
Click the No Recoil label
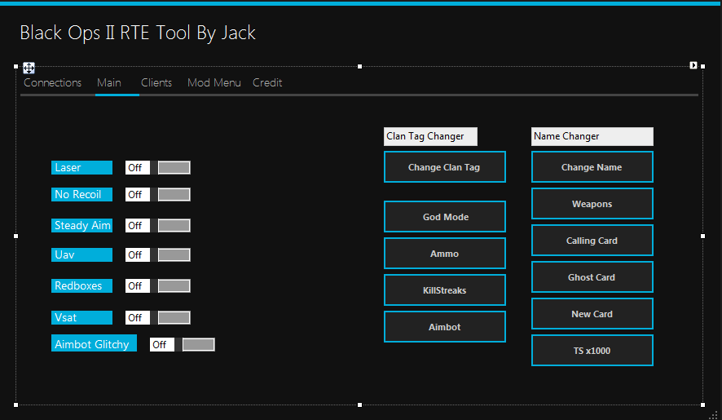[x=81, y=195]
